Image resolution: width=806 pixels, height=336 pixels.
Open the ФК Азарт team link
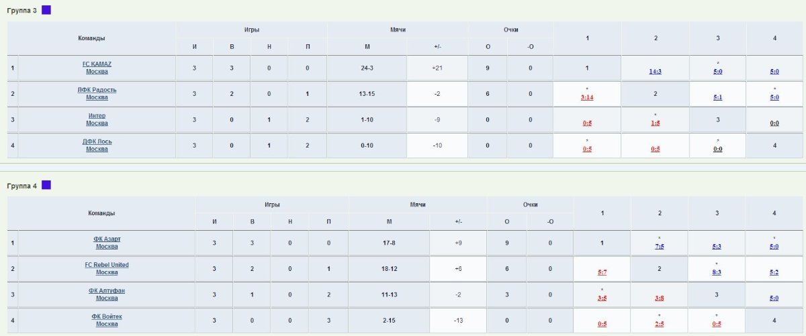[107, 243]
